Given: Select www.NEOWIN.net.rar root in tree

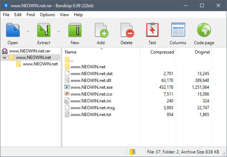Looking at the screenshot, I should (30, 51).
